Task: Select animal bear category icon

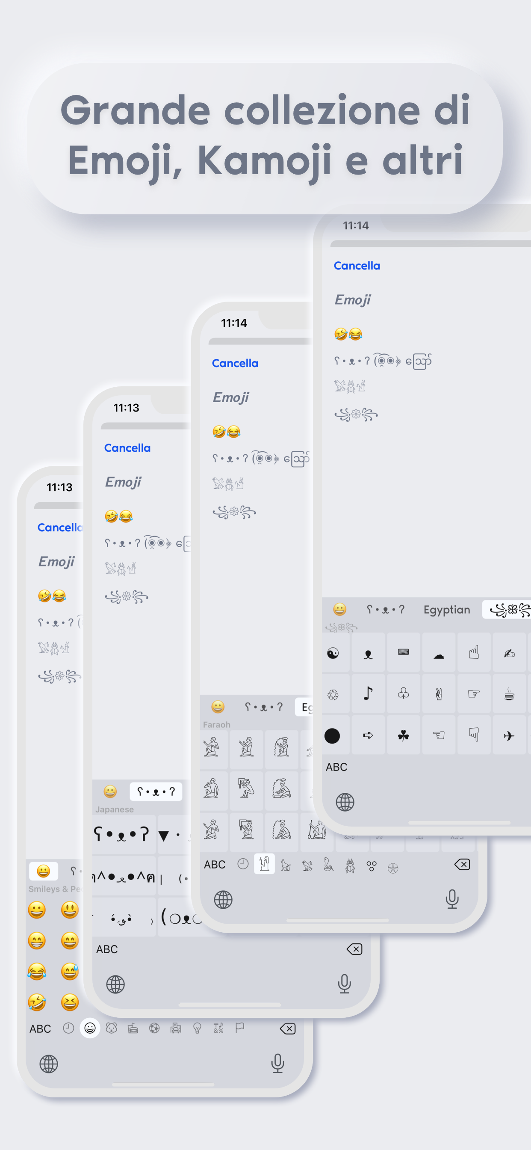Action: point(112,1028)
